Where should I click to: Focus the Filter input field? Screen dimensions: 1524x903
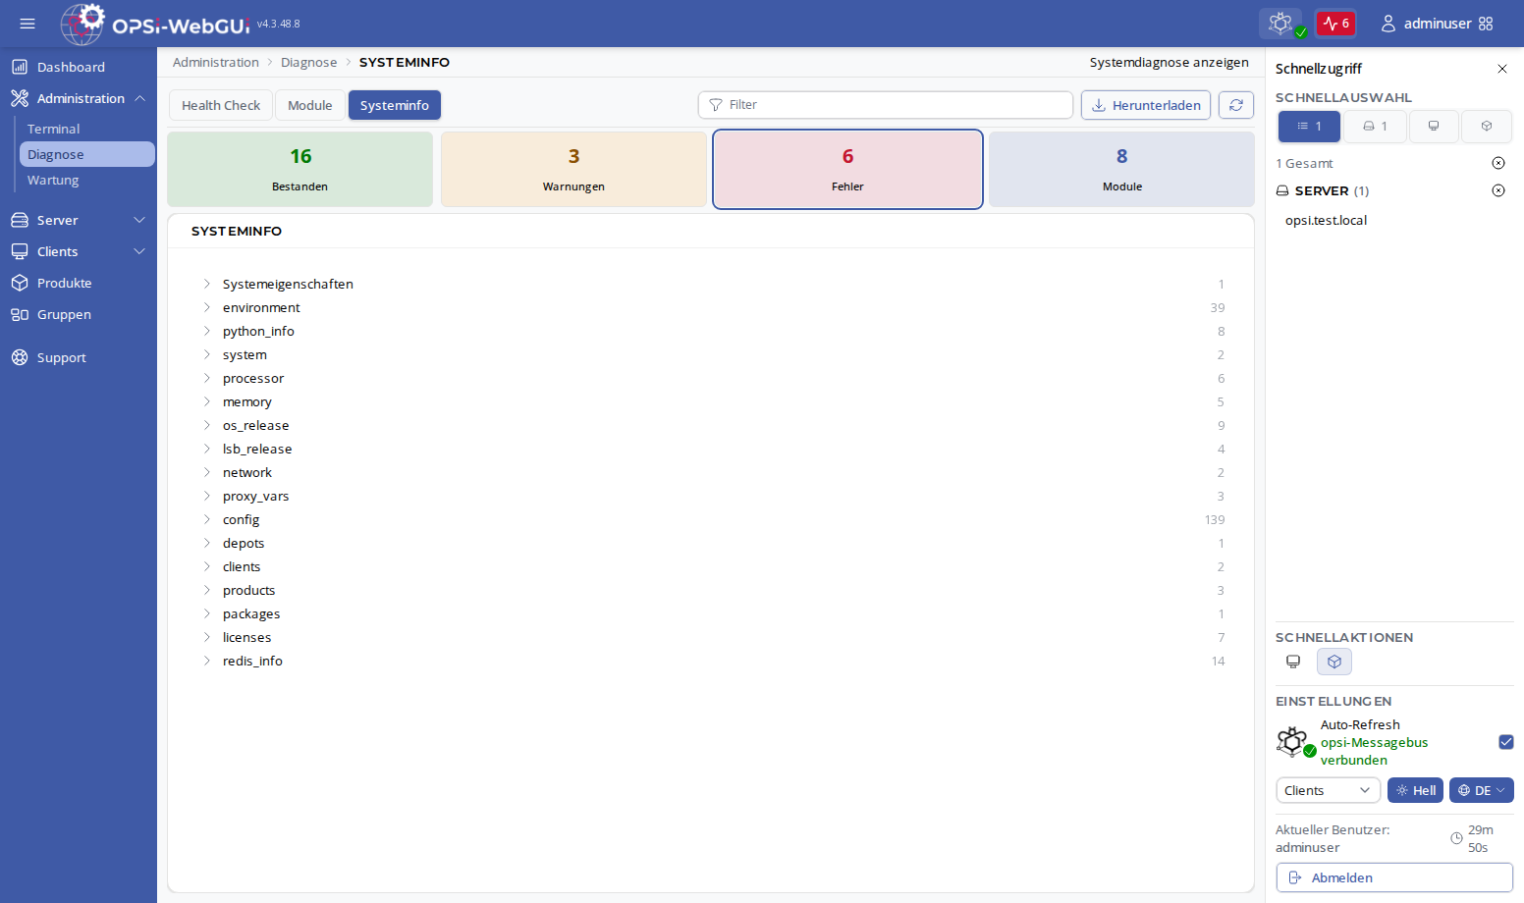[x=886, y=105]
